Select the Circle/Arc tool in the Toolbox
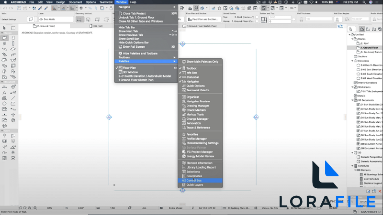The height and width of the screenshot is (215, 383). (x=4, y=104)
